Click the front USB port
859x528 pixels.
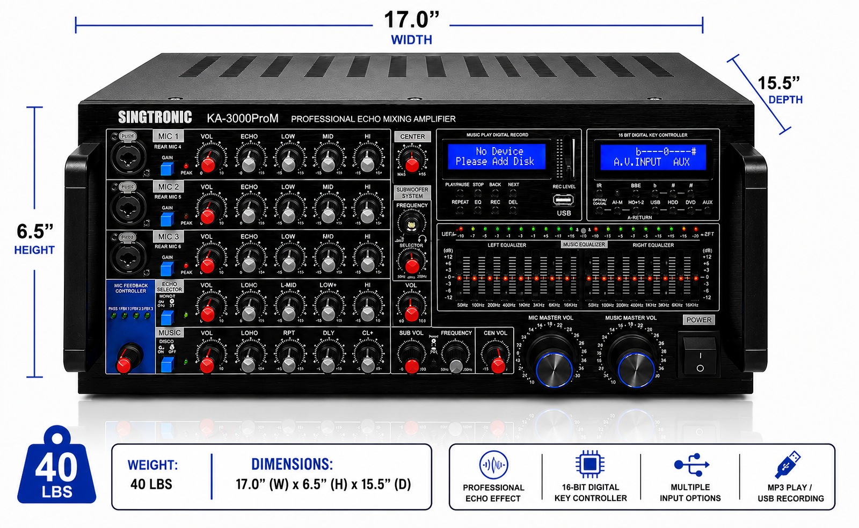click(x=564, y=200)
